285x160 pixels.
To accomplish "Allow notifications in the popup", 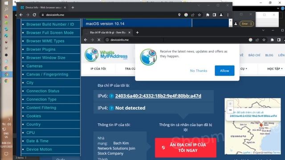I will coord(224,71).
